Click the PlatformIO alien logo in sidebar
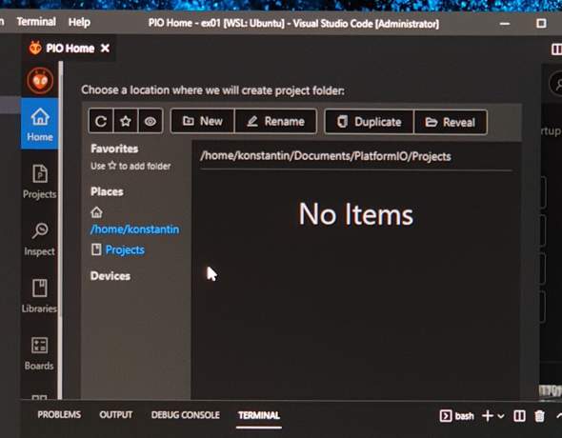The height and width of the screenshot is (438, 562). click(40, 81)
